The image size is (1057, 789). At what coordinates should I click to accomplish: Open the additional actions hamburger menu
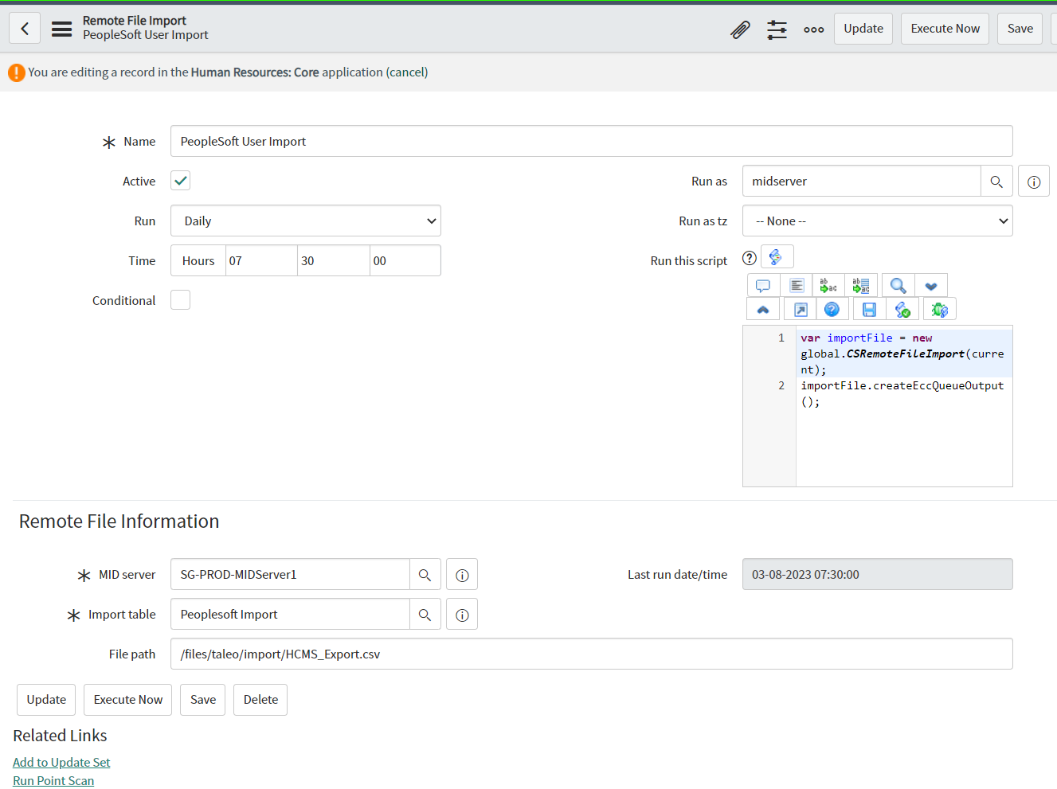61,29
